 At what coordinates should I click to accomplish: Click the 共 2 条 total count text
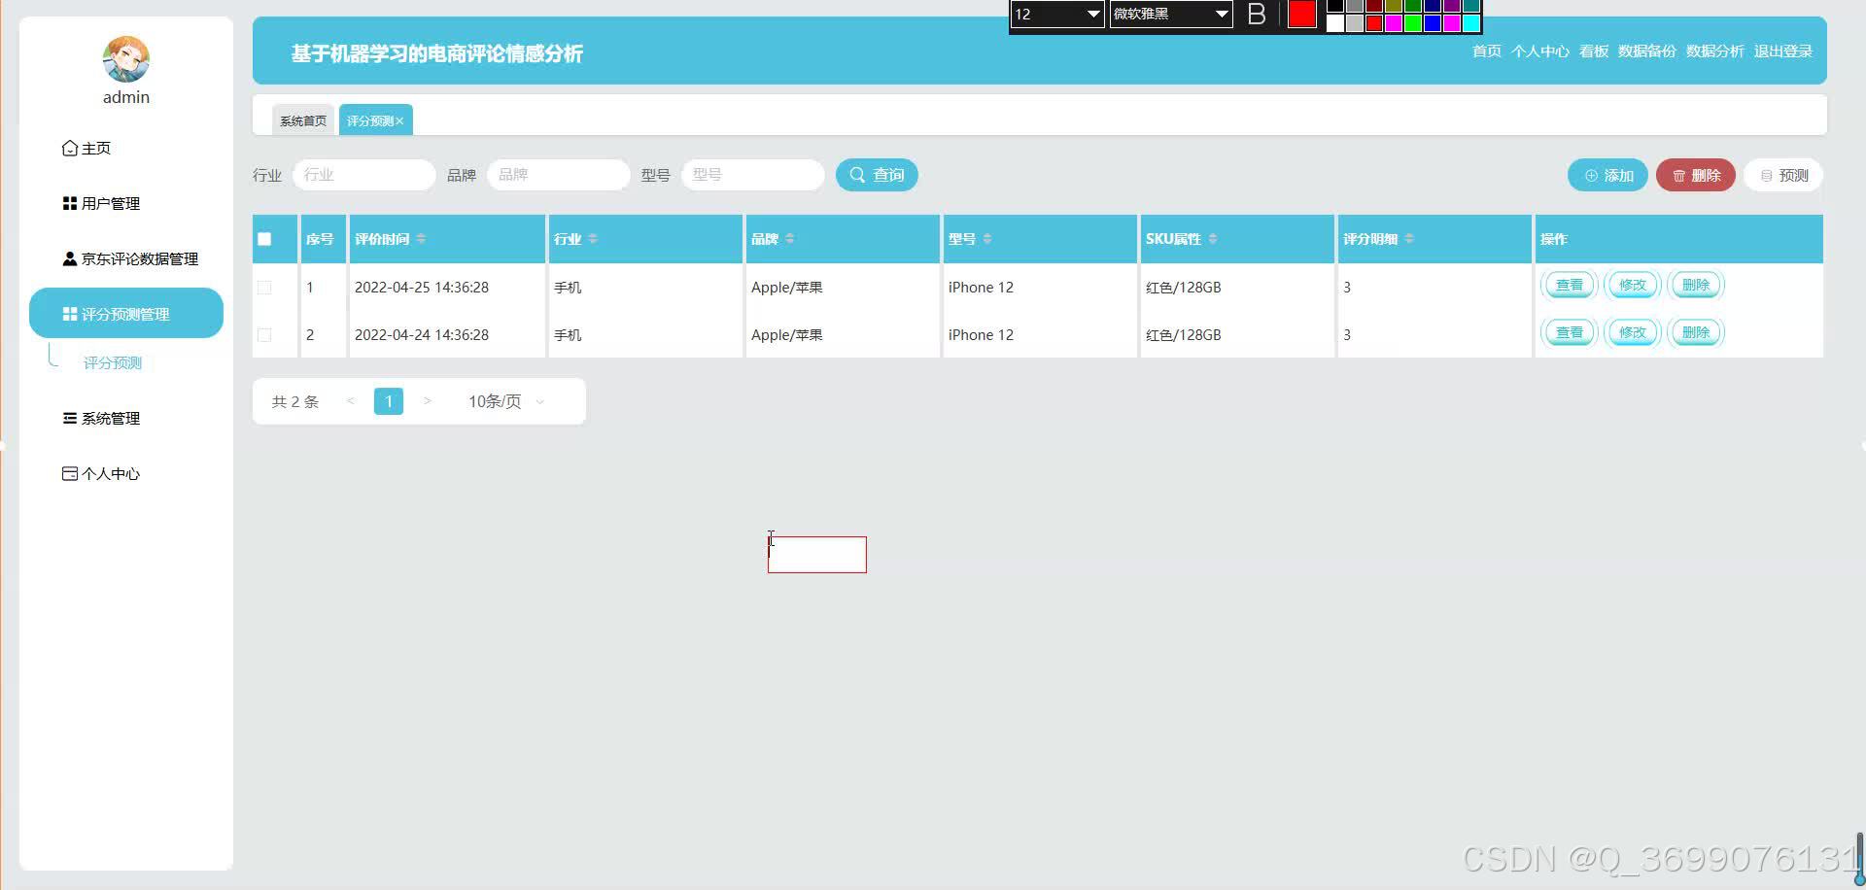click(x=295, y=401)
